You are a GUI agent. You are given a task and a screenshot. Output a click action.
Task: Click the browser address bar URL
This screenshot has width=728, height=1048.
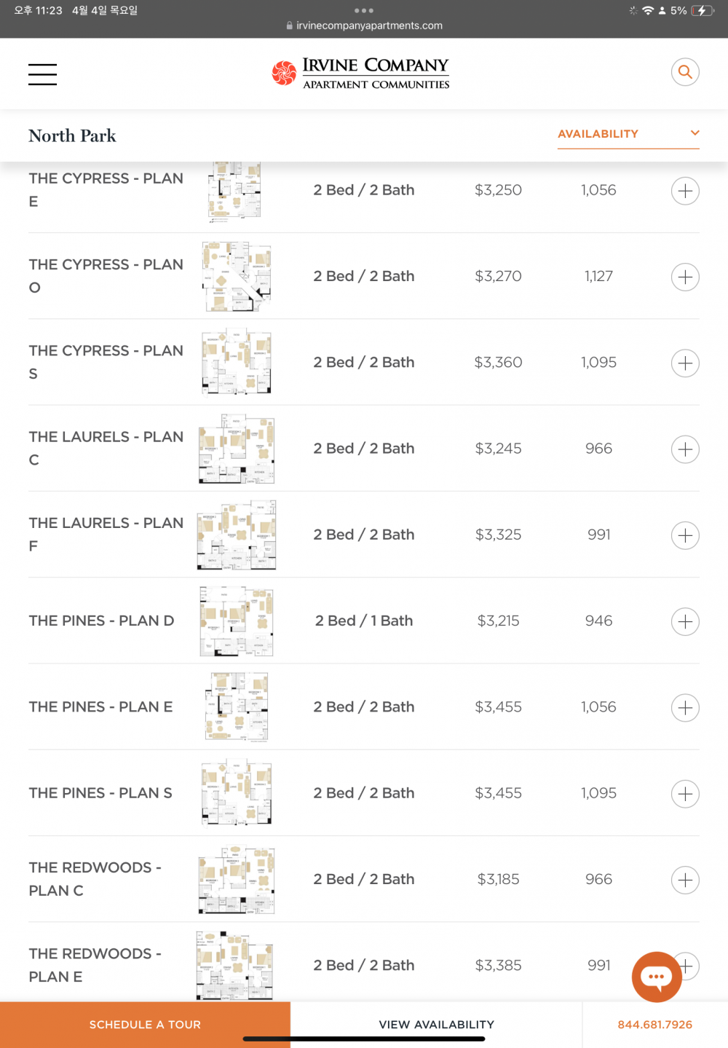pos(364,25)
